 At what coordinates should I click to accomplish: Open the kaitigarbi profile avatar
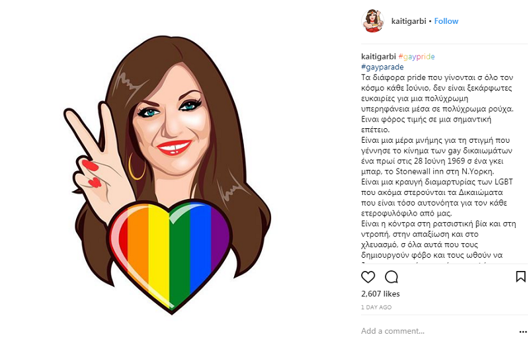(x=372, y=21)
